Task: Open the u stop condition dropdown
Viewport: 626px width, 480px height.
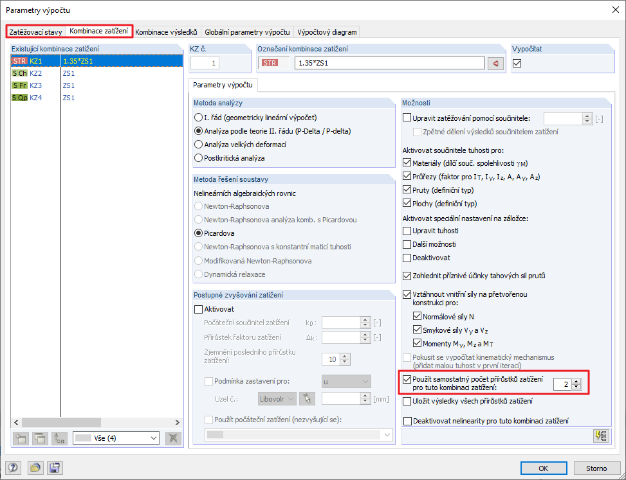Action: 346,382
